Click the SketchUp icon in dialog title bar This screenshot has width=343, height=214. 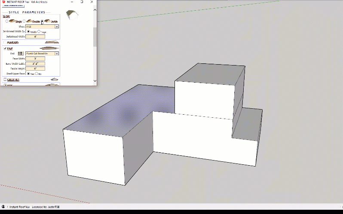coord(3,2)
